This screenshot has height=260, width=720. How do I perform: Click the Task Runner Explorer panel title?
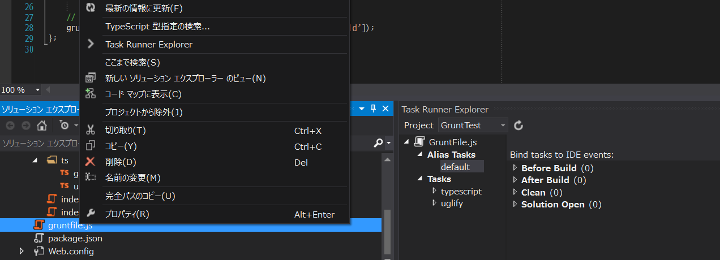coord(444,109)
